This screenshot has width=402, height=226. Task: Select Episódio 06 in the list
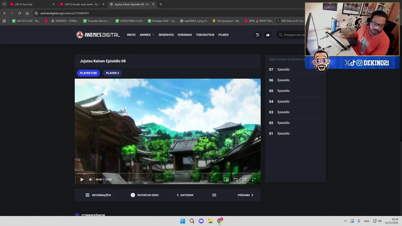[x=295, y=80]
